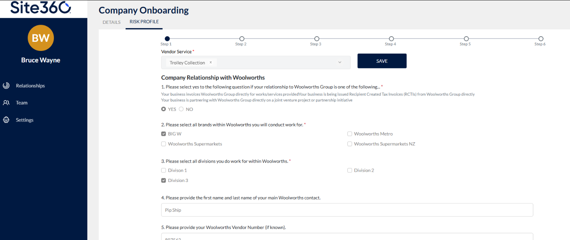Switch to the DETAILS tab
The image size is (570, 240).
click(x=112, y=22)
